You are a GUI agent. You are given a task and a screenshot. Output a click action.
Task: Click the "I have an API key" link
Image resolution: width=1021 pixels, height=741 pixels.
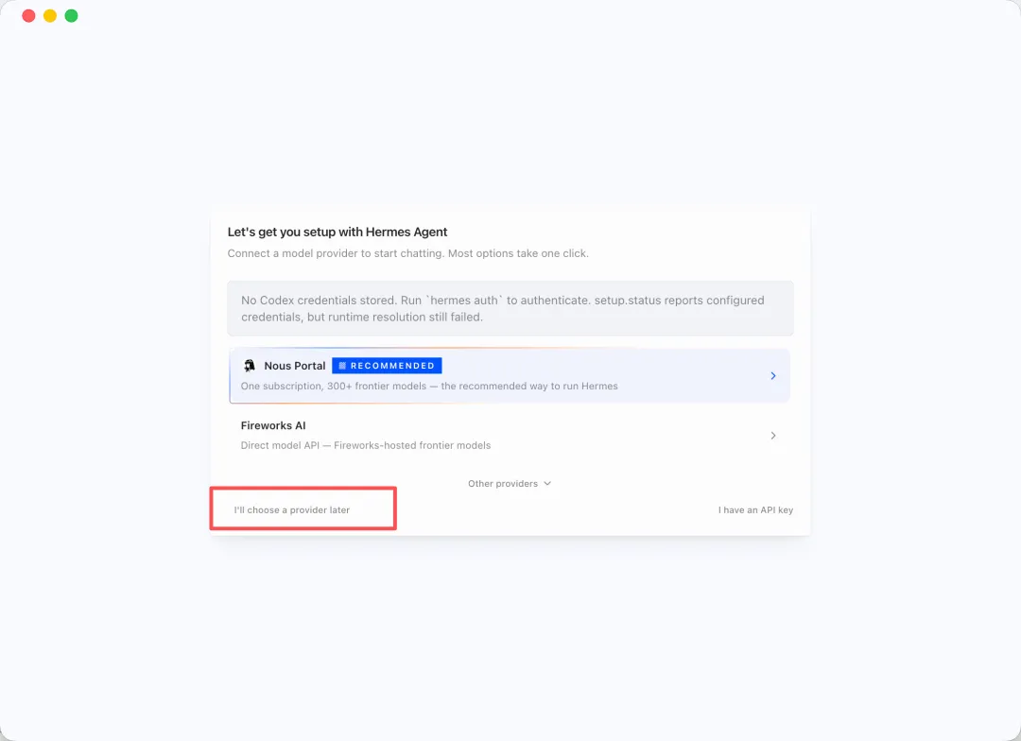coord(755,509)
